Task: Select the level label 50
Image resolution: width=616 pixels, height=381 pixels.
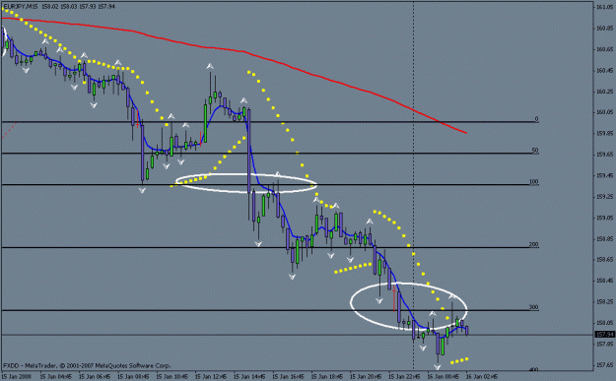Action: coord(535,151)
